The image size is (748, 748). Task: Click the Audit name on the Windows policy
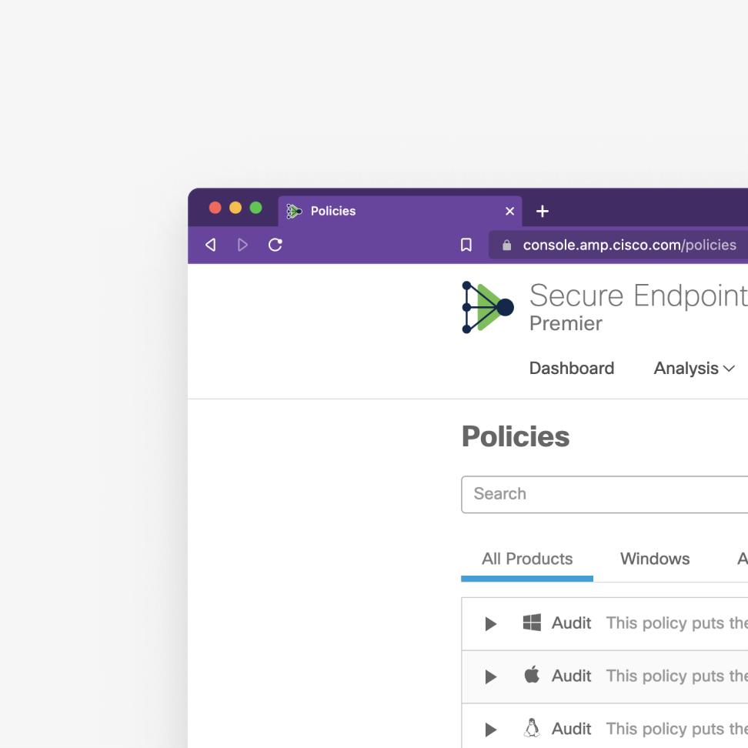pyautogui.click(x=572, y=623)
